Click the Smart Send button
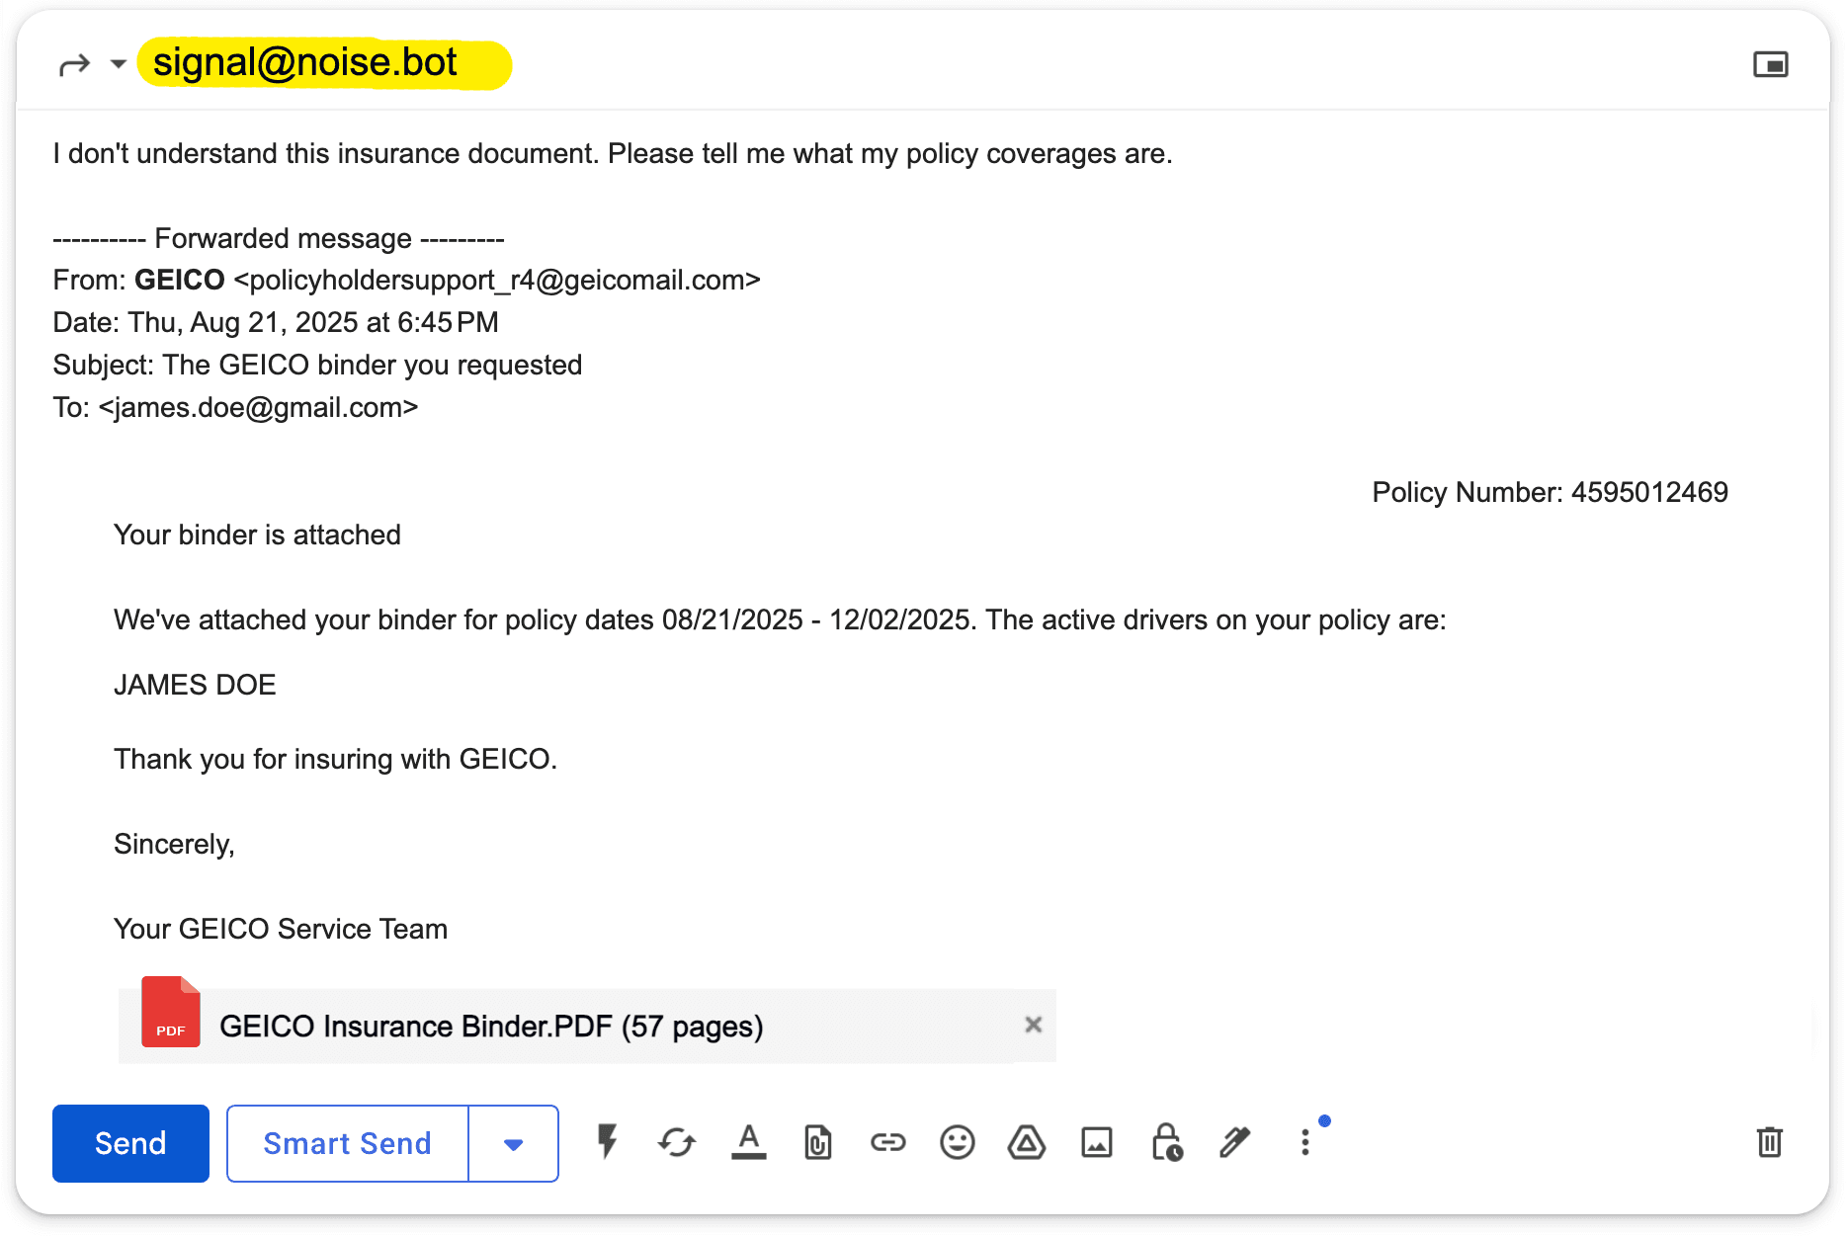 (347, 1143)
